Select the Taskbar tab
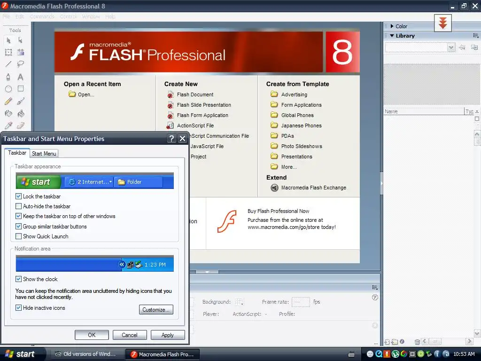 pyautogui.click(x=17, y=153)
